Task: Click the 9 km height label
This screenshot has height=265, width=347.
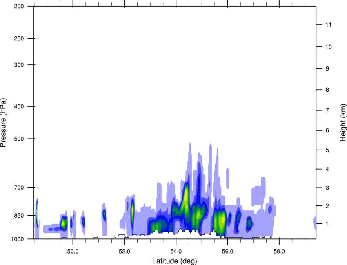Action: (x=327, y=69)
